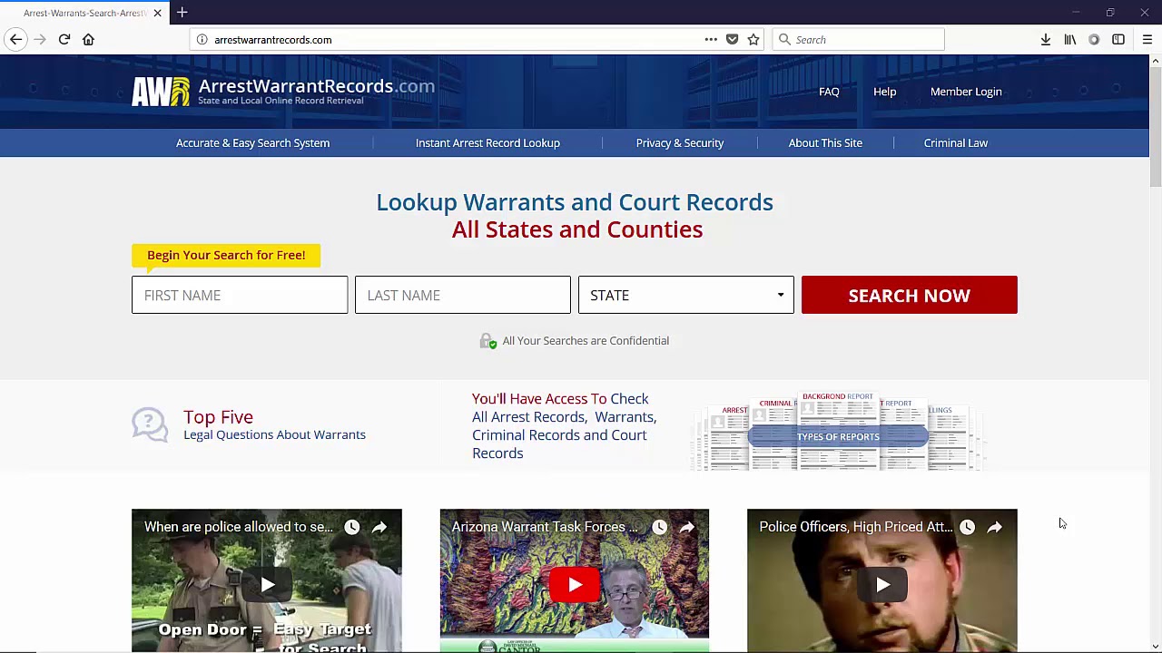
Task: Show site information icon in address bar
Action: point(202,40)
